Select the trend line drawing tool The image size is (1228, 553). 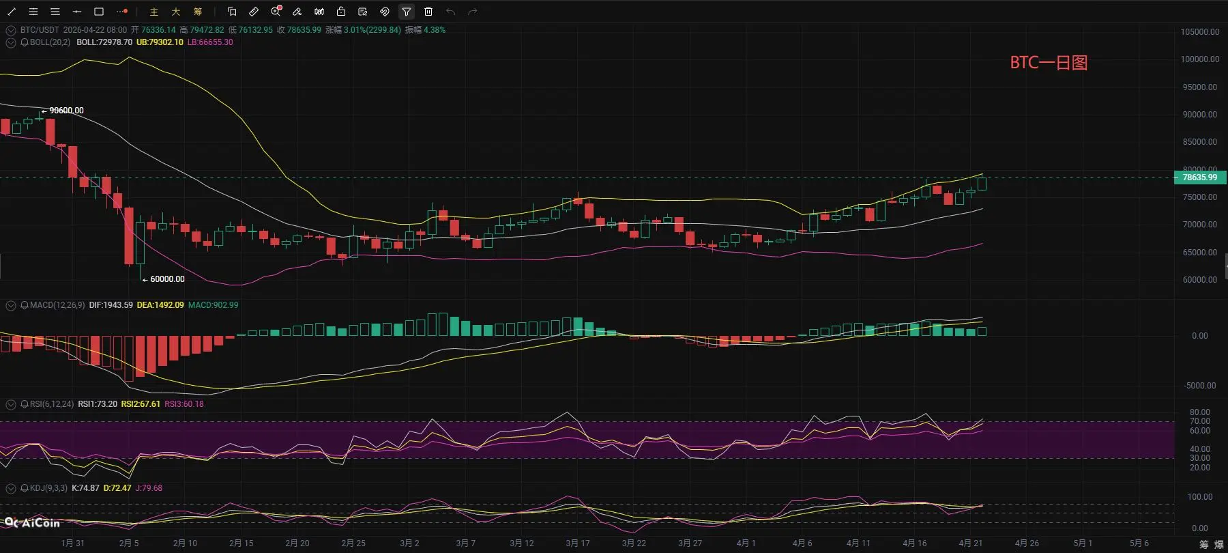(12, 12)
